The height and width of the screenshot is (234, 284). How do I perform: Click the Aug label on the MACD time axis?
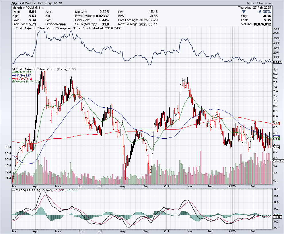coord(123,231)
